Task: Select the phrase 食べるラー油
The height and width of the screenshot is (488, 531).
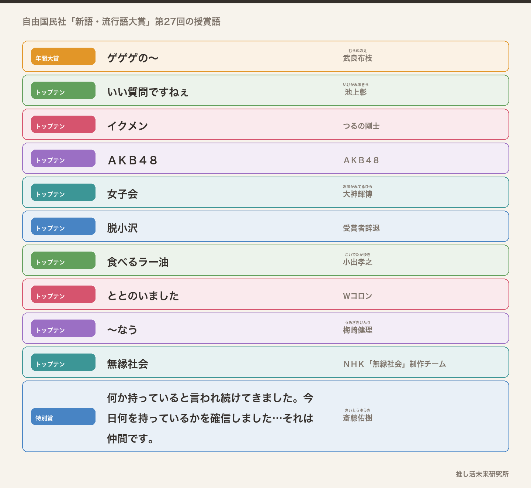Action: click(x=138, y=262)
